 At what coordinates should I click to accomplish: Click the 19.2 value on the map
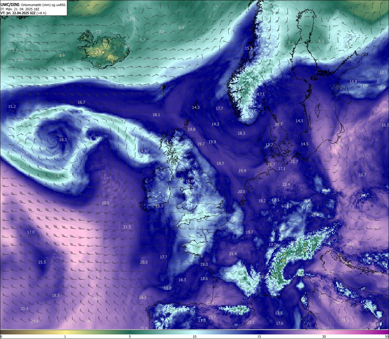point(262,201)
